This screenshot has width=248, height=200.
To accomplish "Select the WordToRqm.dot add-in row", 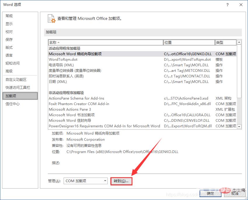I will point(63,60).
